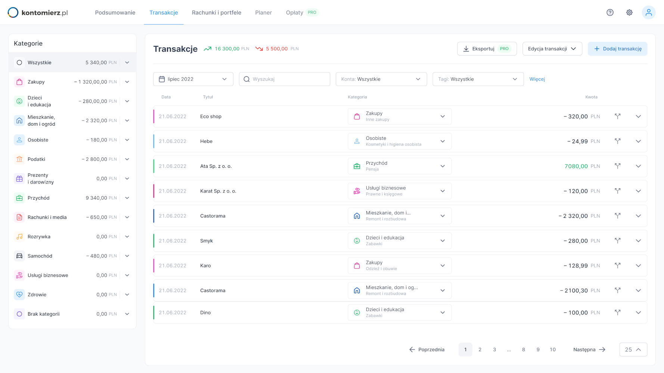664x373 pixels.
Task: Open the user profile avatar icon
Action: pyautogui.click(x=649, y=13)
